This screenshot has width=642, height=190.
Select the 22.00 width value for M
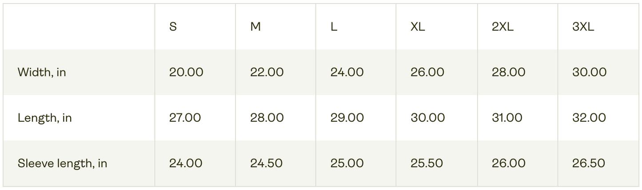(267, 72)
